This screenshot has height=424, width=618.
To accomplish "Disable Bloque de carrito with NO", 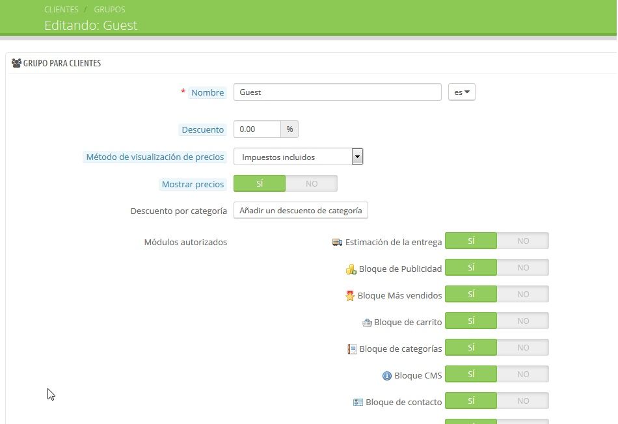I will (523, 321).
